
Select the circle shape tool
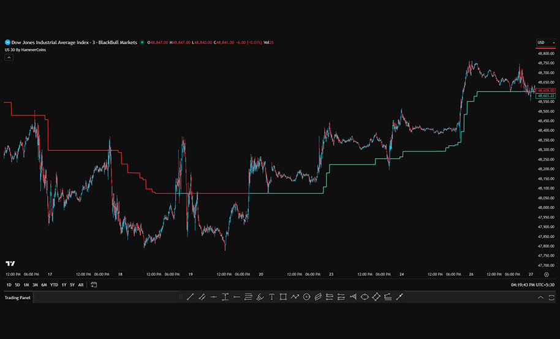pyautogui.click(x=306, y=297)
